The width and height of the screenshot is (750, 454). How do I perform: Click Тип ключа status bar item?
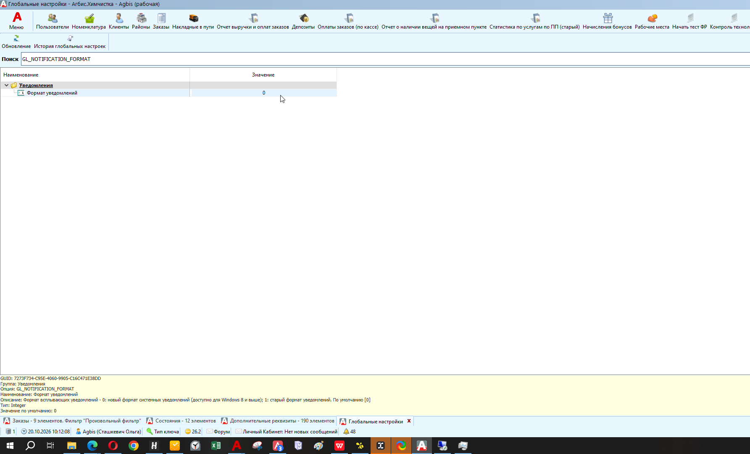click(x=163, y=431)
